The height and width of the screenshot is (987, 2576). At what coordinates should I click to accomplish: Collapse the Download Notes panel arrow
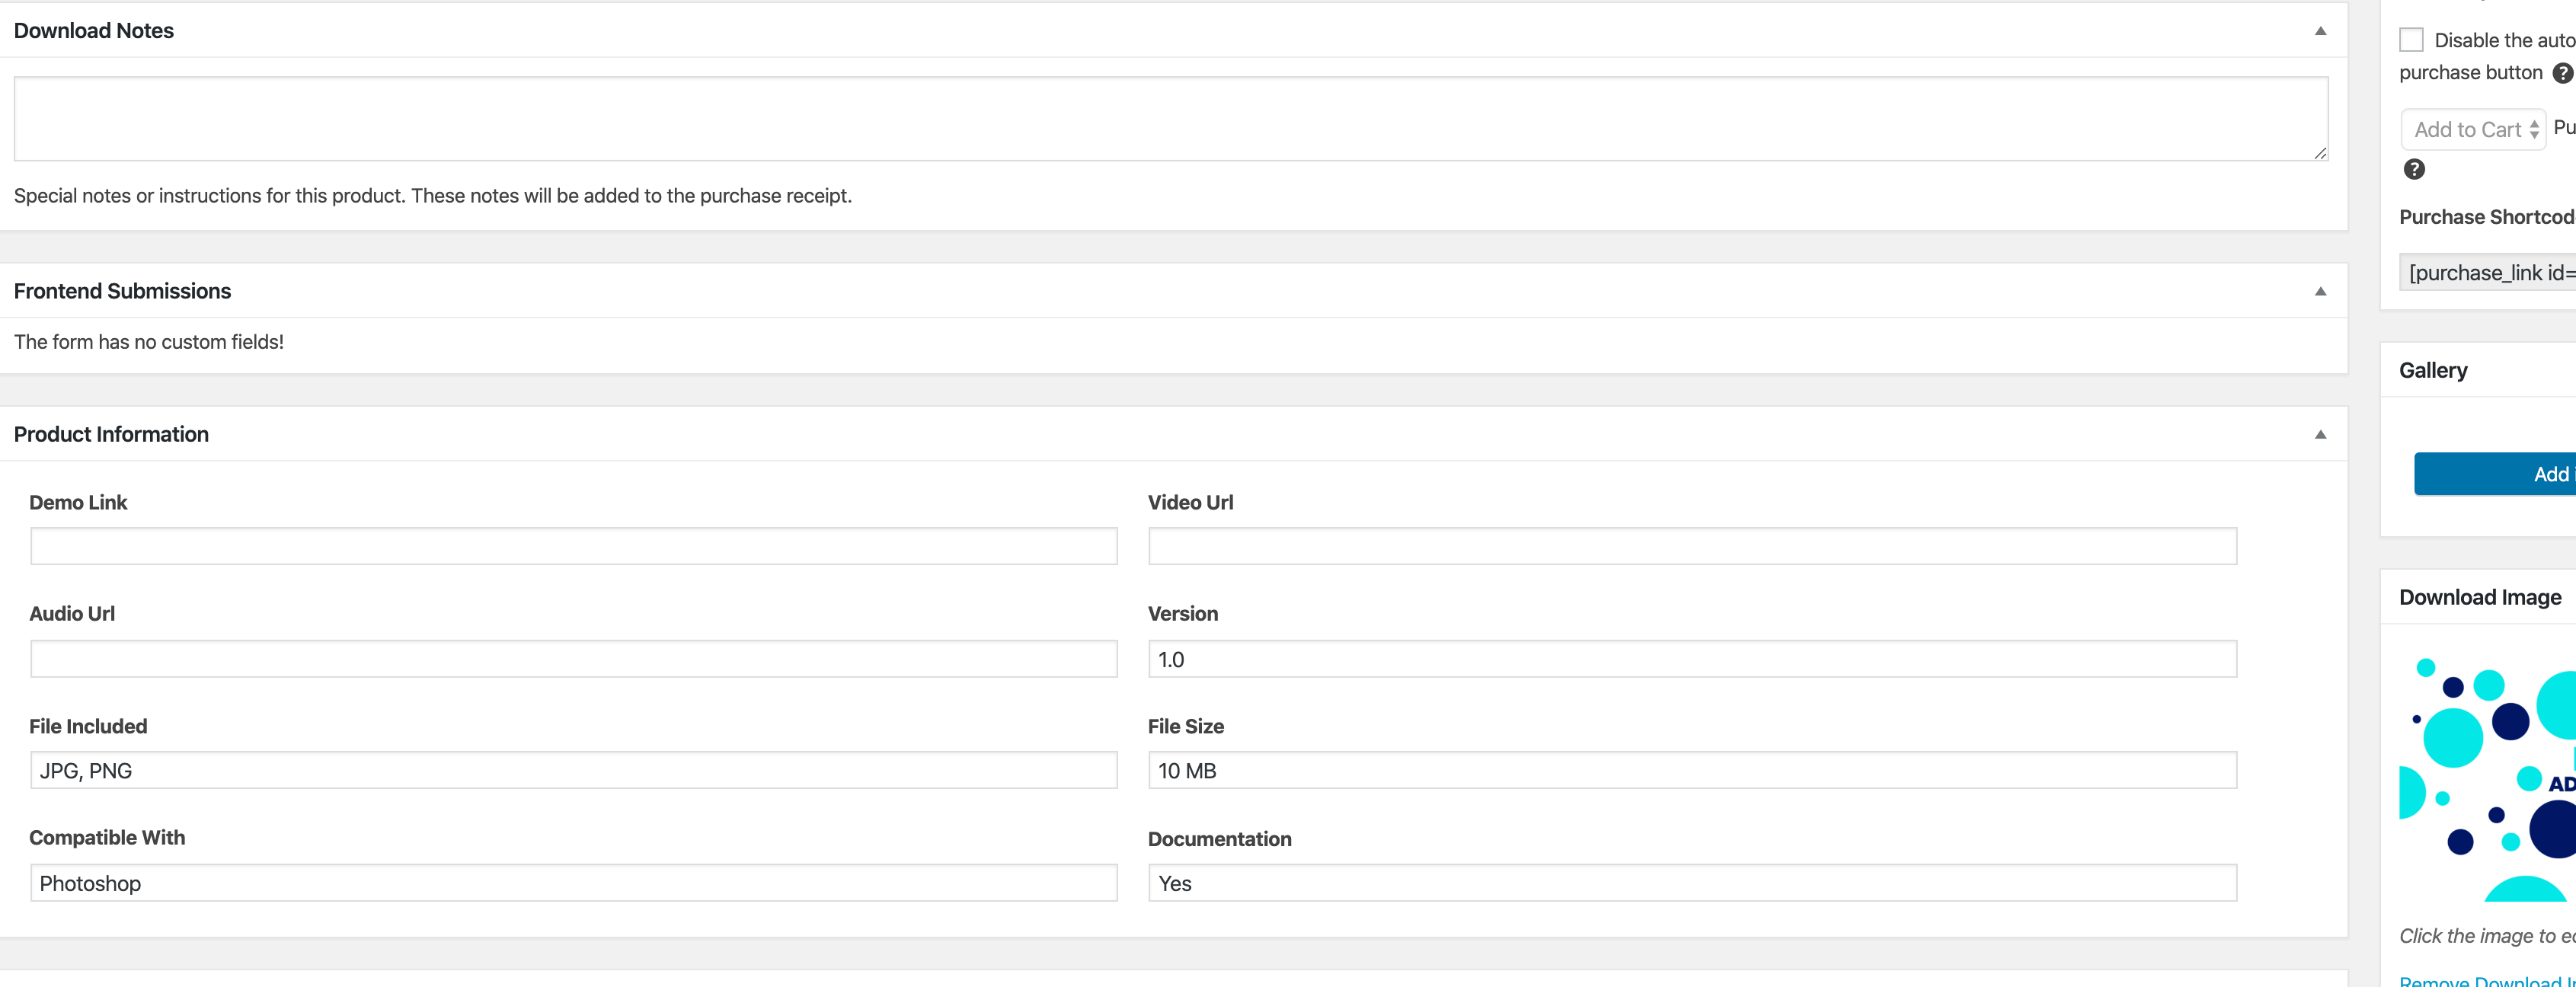tap(2320, 31)
